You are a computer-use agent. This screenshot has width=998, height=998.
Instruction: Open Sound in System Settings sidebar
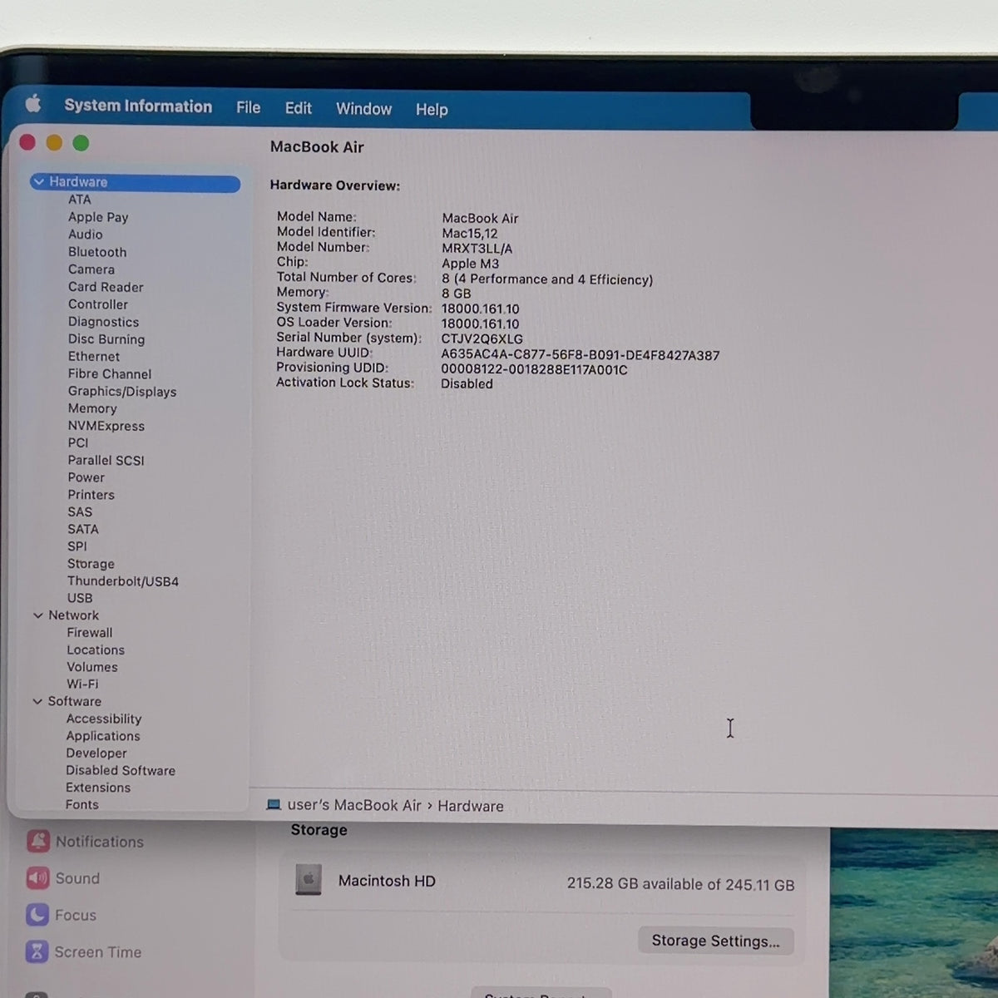click(63, 878)
